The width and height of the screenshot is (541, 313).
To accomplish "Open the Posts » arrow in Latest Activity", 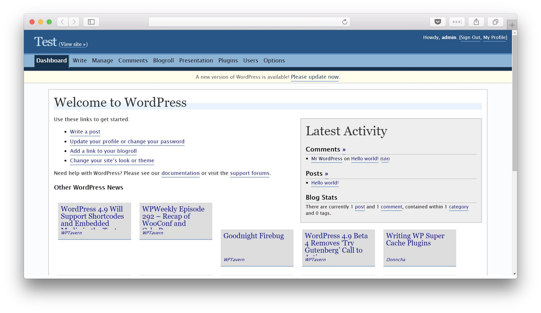I will [x=326, y=174].
